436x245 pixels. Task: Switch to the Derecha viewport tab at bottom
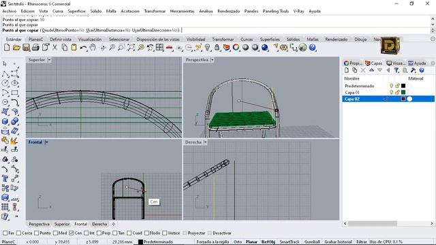pyautogui.click(x=99, y=224)
